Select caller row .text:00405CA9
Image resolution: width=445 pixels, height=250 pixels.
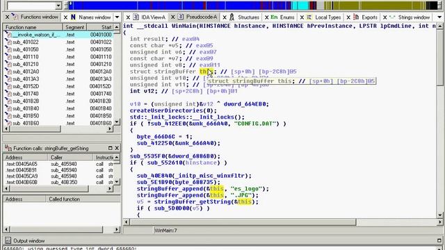[x=58, y=176]
